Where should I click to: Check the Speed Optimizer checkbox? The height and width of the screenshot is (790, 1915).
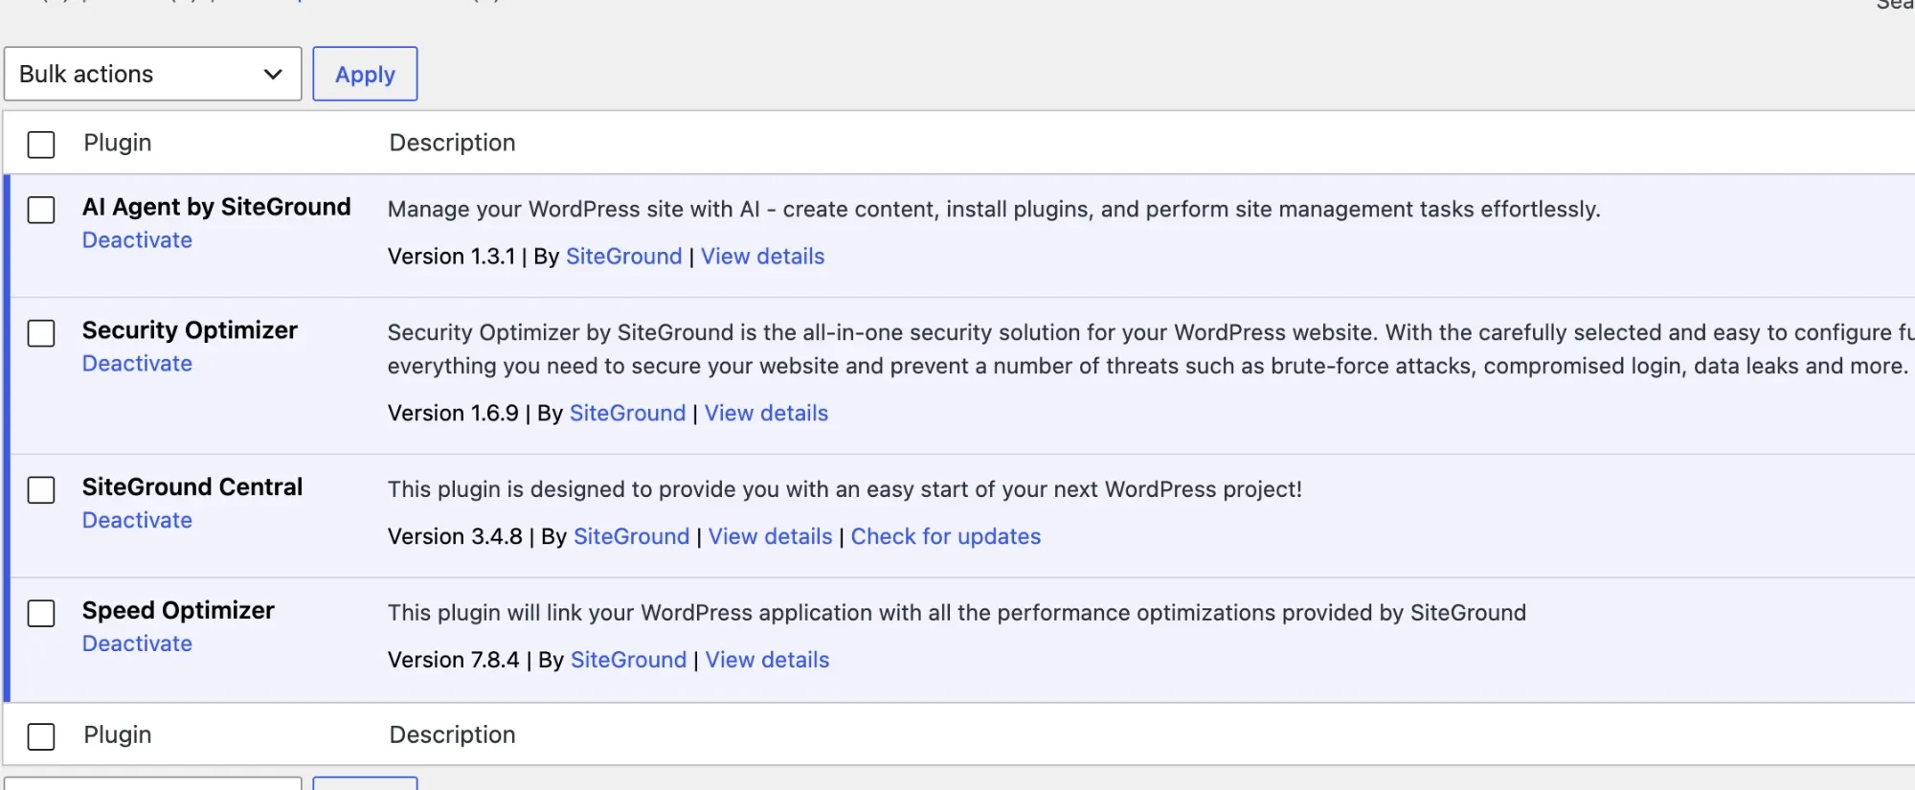[x=41, y=613]
